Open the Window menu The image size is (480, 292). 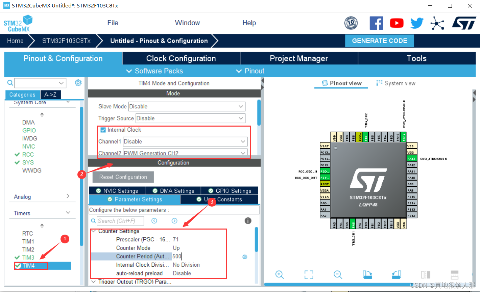pos(187,23)
